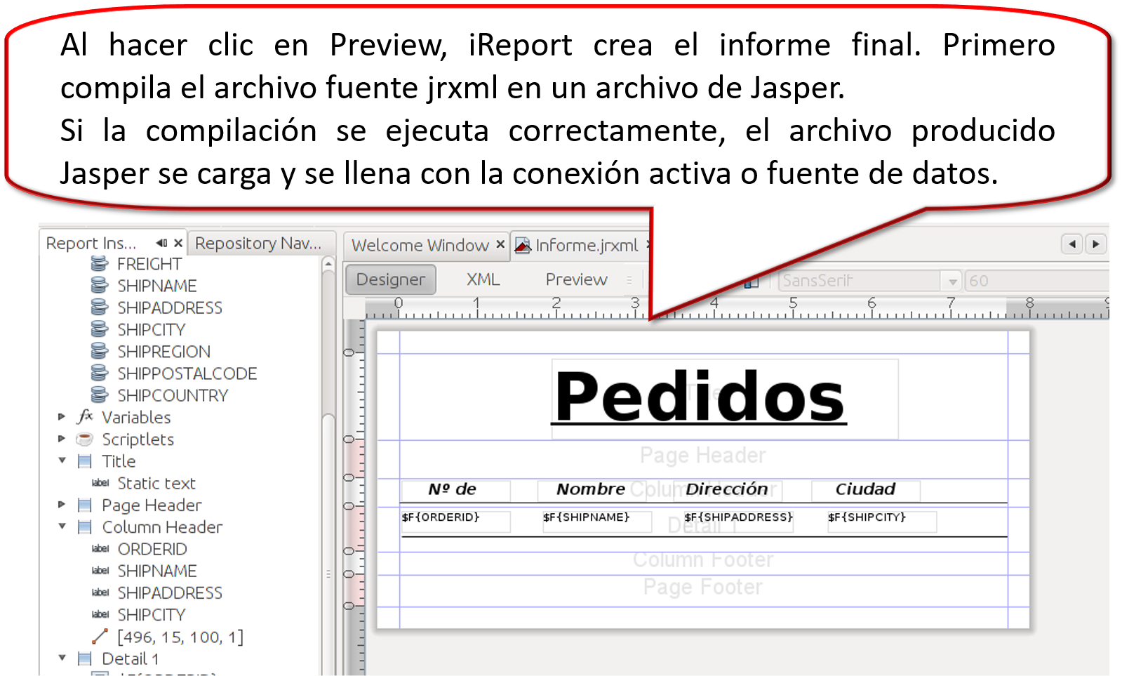
Task: Select the Ciudad column header label
Action: 865,489
